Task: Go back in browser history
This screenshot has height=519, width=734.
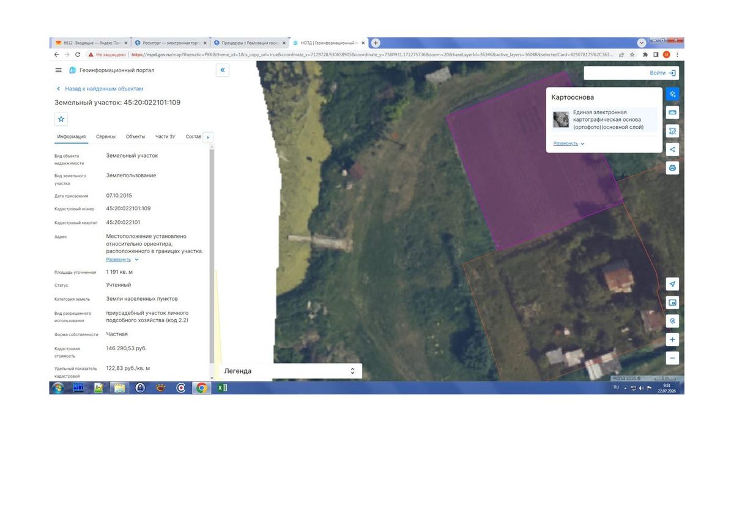Action: pos(57,54)
